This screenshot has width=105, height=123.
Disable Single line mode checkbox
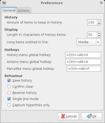pos(9,99)
